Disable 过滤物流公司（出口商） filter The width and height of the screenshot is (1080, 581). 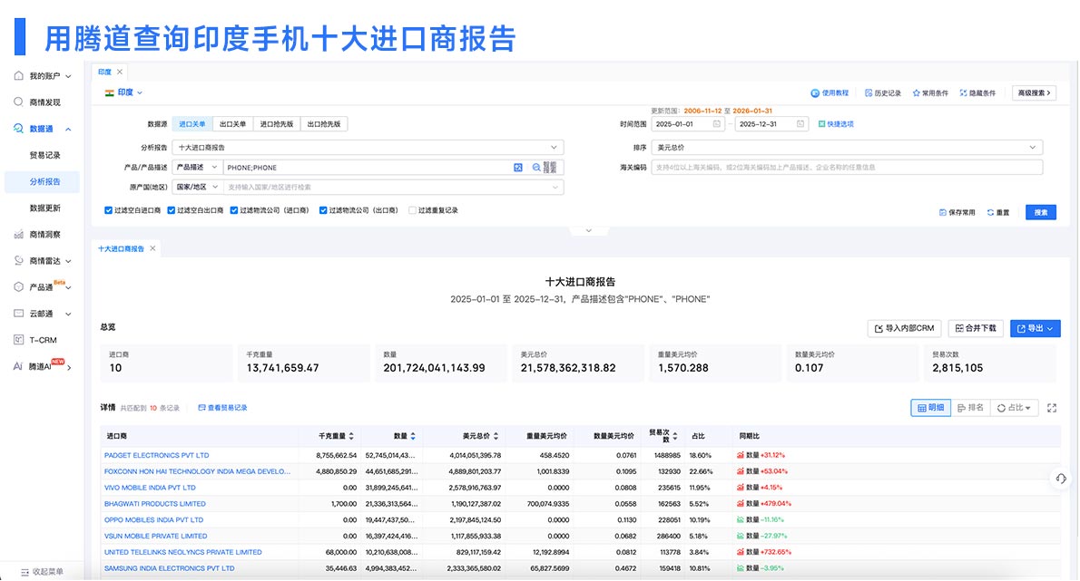pyautogui.click(x=320, y=210)
